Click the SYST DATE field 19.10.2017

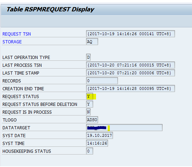point(100,135)
